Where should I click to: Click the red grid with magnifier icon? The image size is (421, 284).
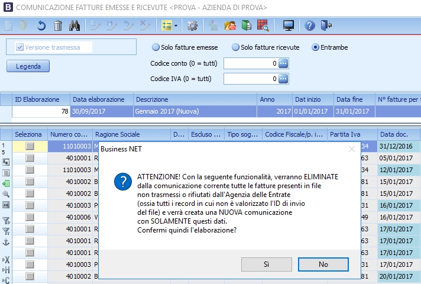(263, 26)
